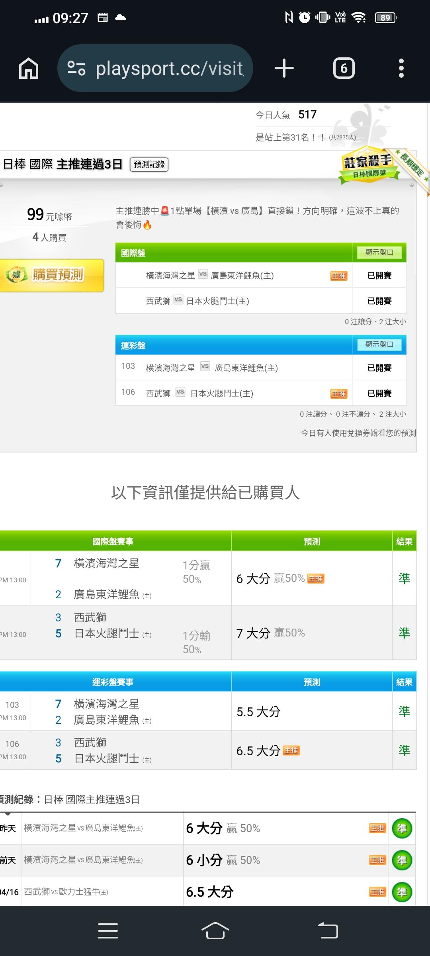Tap 主推 badge in 前天 record row
This screenshot has width=430, height=956.
[377, 860]
